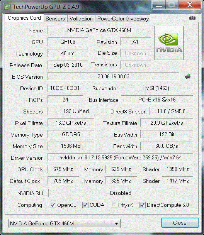
Task: Click the NVIDIA SLI field showing Disabled
Action: pyautogui.click(x=121, y=193)
